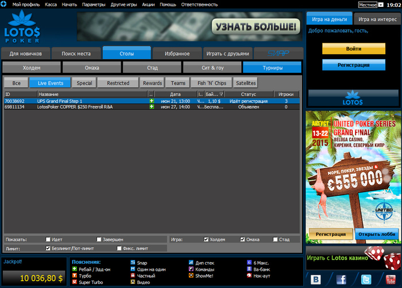402x288 pixels.
Task: Click the Войти button
Action: (x=354, y=49)
